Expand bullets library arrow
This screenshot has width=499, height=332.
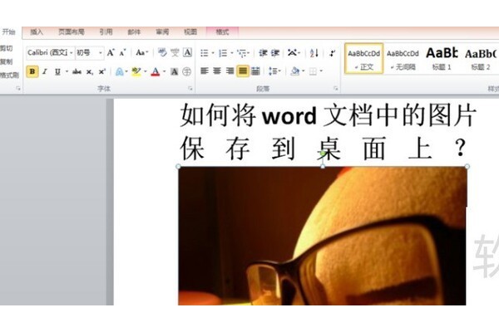pos(213,53)
